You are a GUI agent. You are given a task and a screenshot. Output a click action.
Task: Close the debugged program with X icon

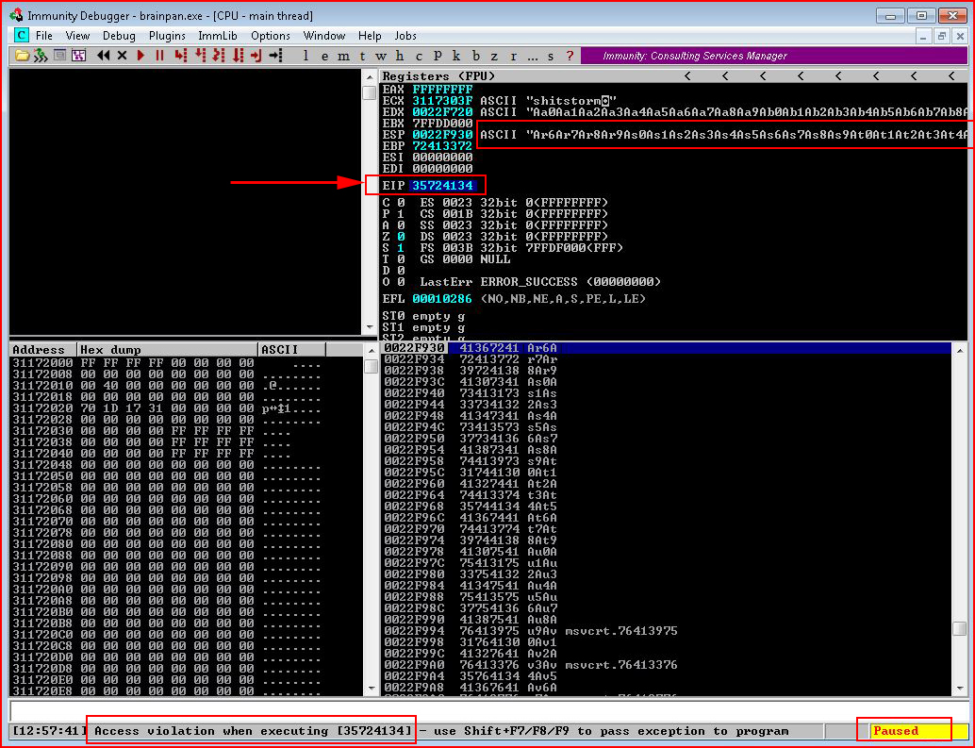click(x=122, y=56)
